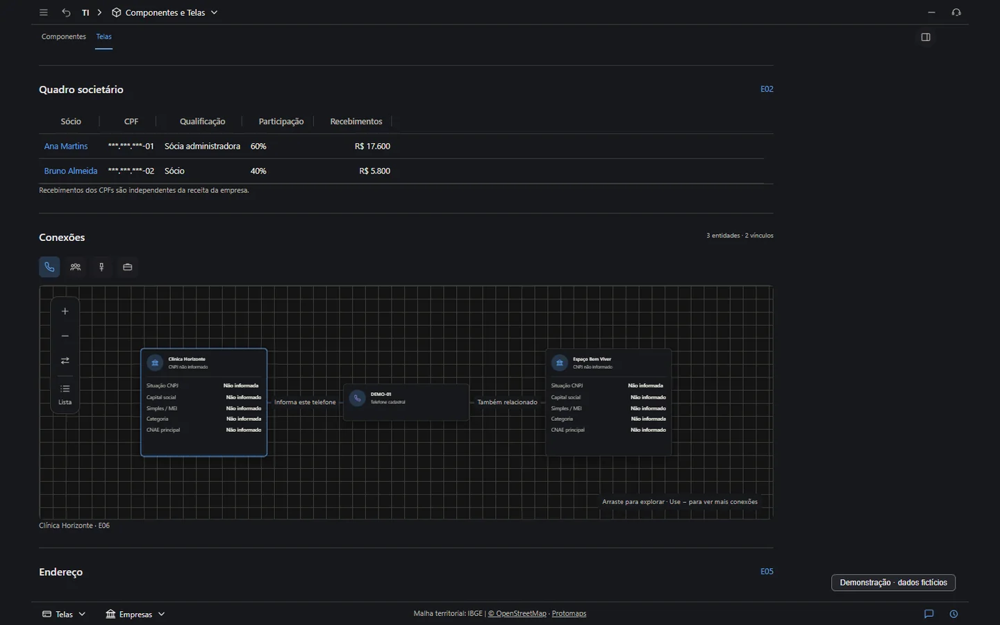Expand the Componentes e Telas dropdown
The width and height of the screenshot is (1000, 625).
tap(214, 12)
